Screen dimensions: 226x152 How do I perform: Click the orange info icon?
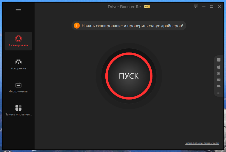click(77, 26)
